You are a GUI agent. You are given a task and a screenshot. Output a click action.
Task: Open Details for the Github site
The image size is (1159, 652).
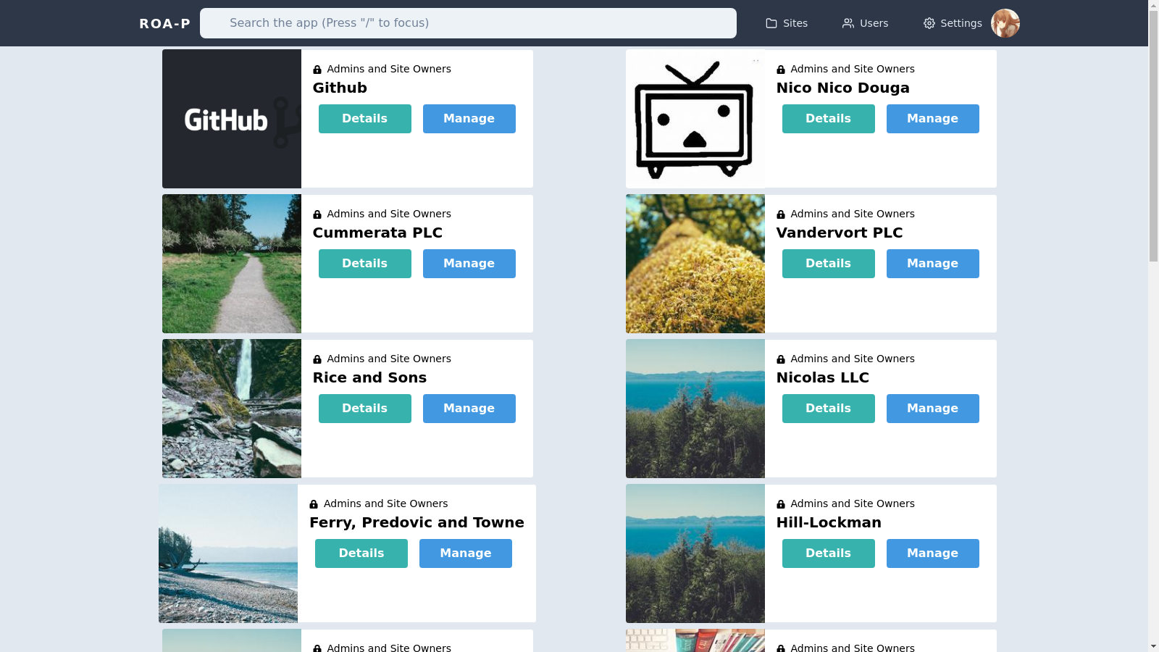click(x=364, y=118)
